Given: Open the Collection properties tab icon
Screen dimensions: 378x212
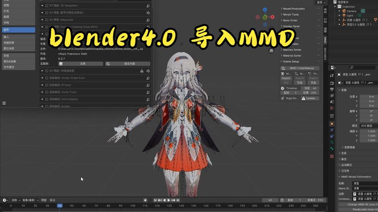Looking at the screenshot, I should pos(332,116).
